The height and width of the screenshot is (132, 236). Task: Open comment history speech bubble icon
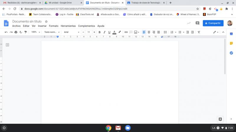point(197,23)
